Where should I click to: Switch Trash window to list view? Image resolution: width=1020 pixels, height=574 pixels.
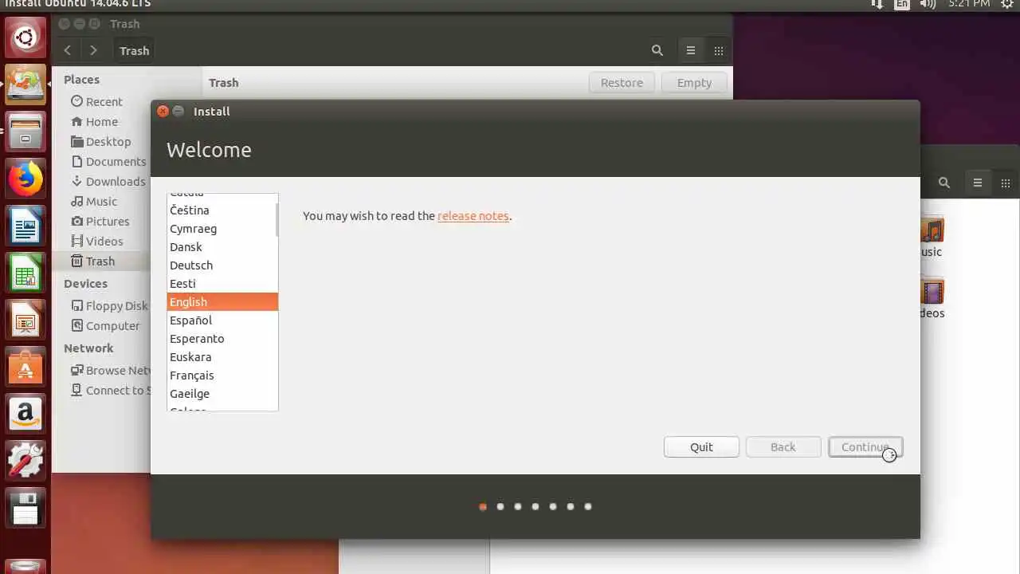pos(691,50)
